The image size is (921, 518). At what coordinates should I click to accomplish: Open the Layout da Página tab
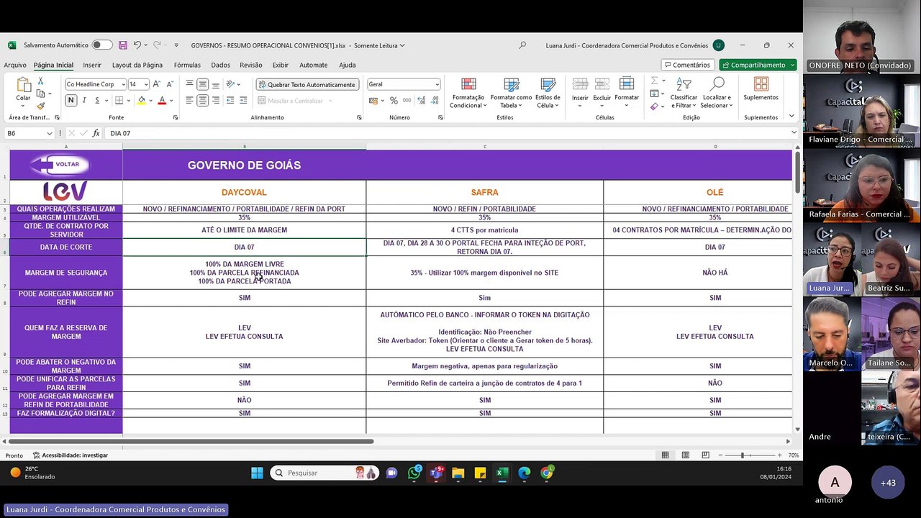coord(137,65)
